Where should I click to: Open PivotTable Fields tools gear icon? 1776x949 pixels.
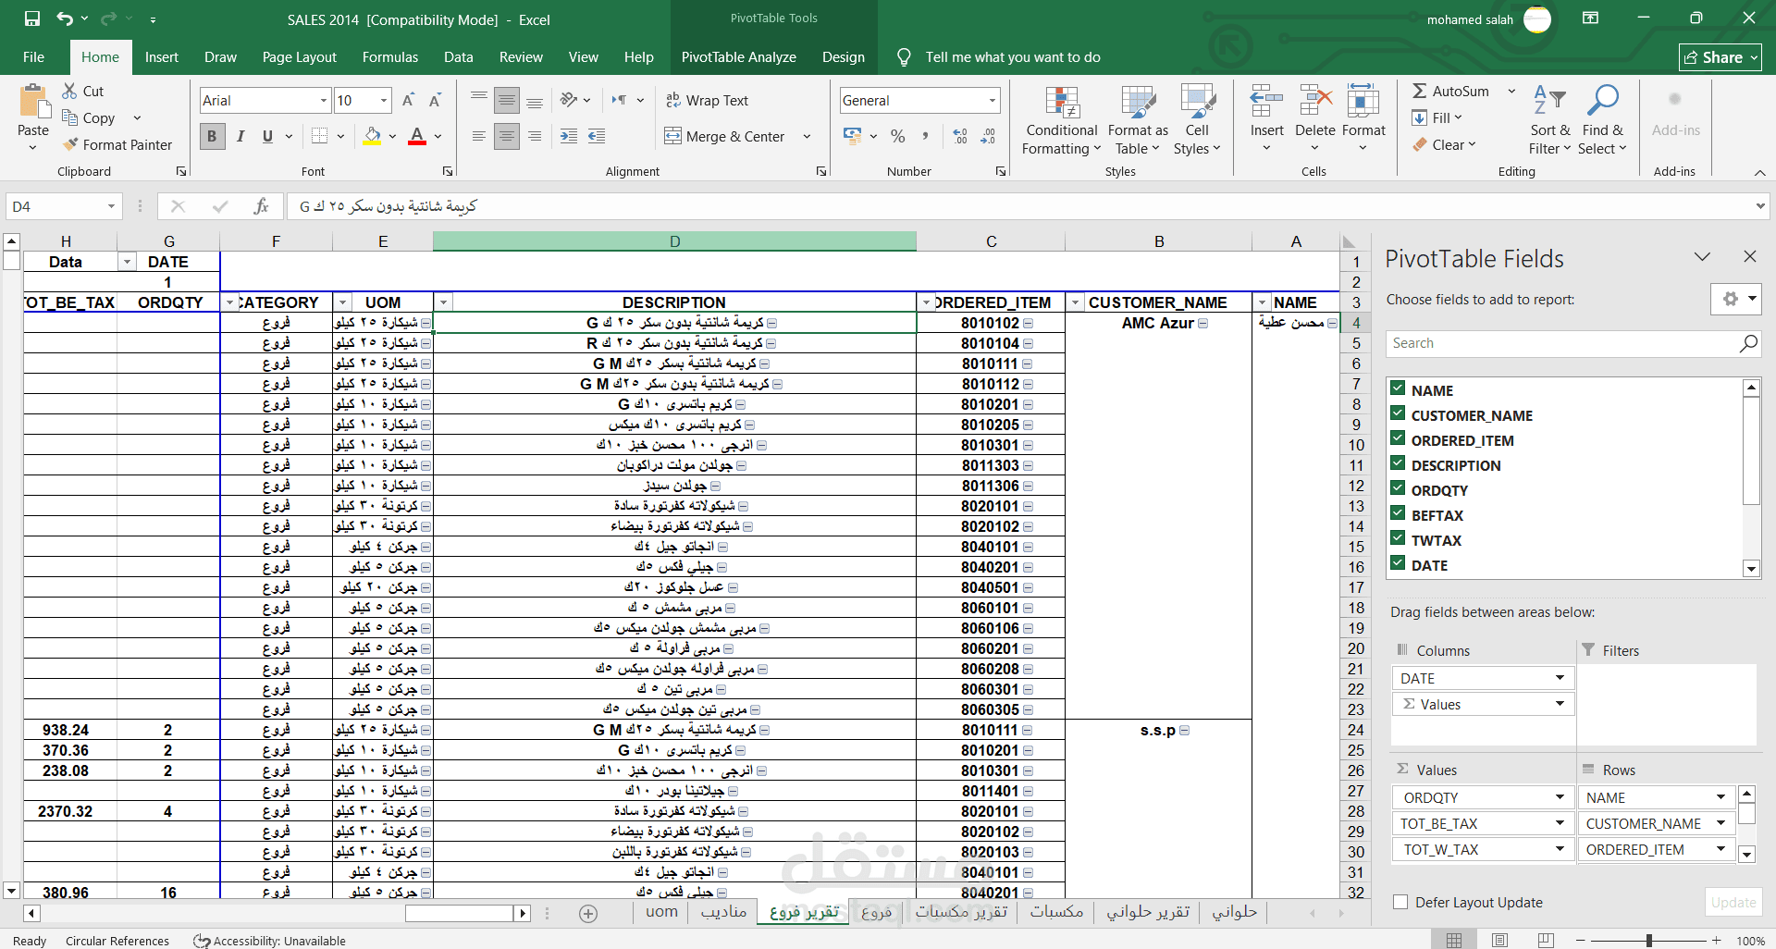point(1731,299)
